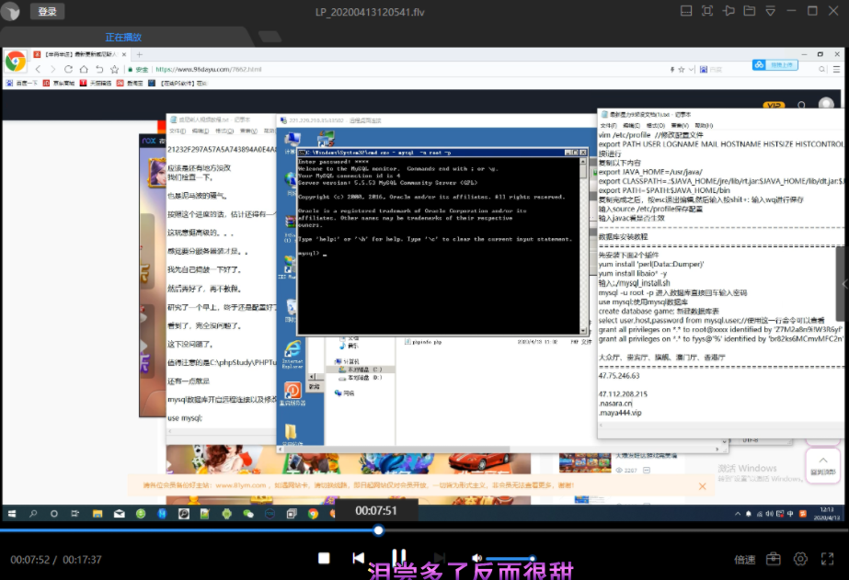Viewport: 849px width, 580px height.
Task: Pause the video playback
Action: [399, 557]
